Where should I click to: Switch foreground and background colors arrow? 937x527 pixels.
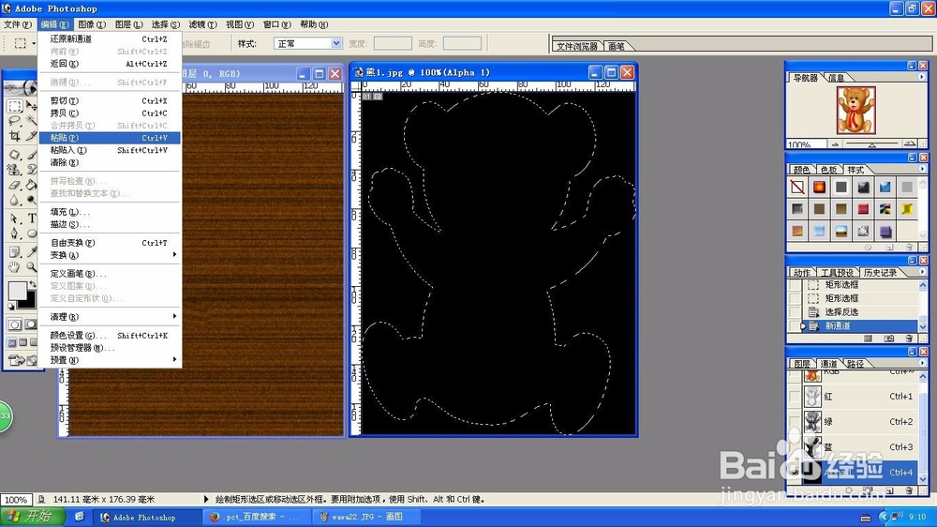tap(33, 284)
